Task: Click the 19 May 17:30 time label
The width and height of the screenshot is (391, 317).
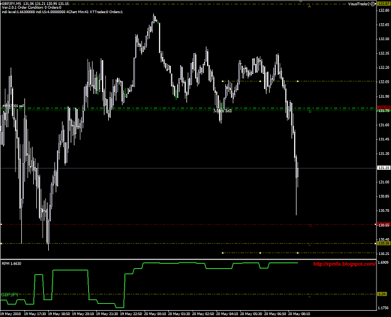Action: pyautogui.click(x=35, y=314)
